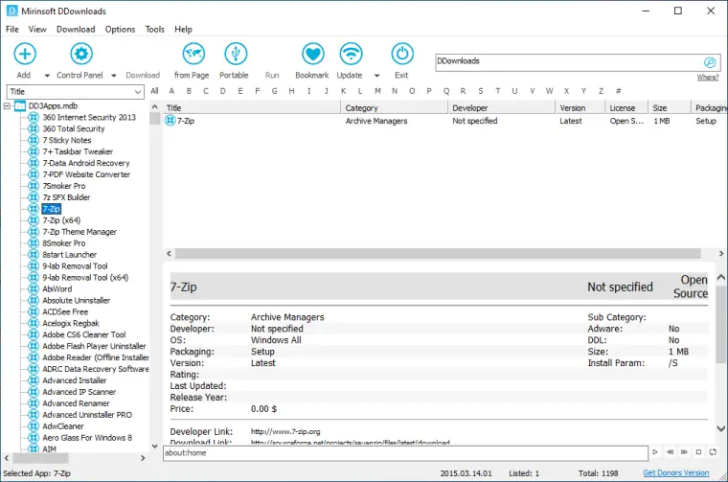Image resolution: width=728 pixels, height=482 pixels.
Task: Click the fast-forward browser icon
Action: tap(684, 452)
